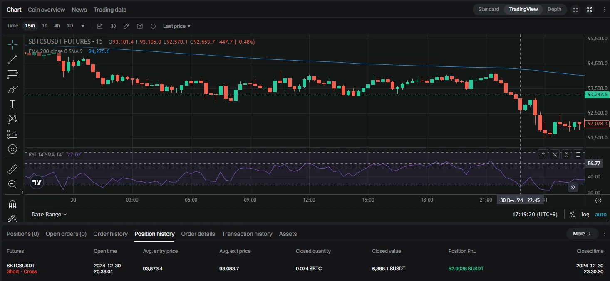
Task: Expand more timeframe options arrow
Action: pos(83,26)
